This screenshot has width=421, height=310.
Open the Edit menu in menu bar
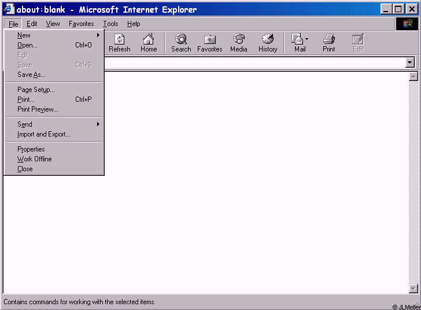(32, 24)
